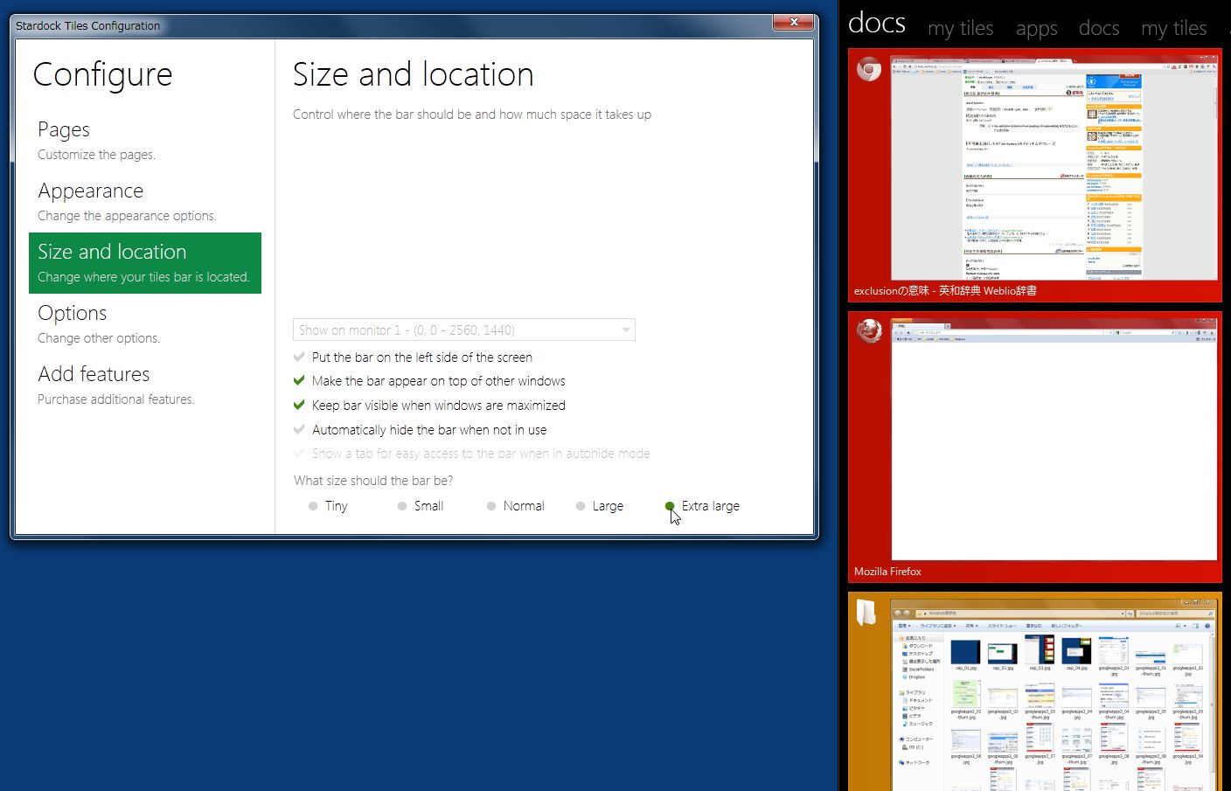Click the 'Configure' heading
The height and width of the screenshot is (791, 1231).
coord(102,75)
